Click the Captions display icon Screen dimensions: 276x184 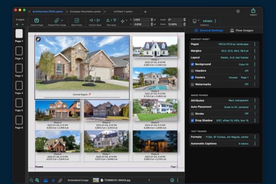[195, 21]
